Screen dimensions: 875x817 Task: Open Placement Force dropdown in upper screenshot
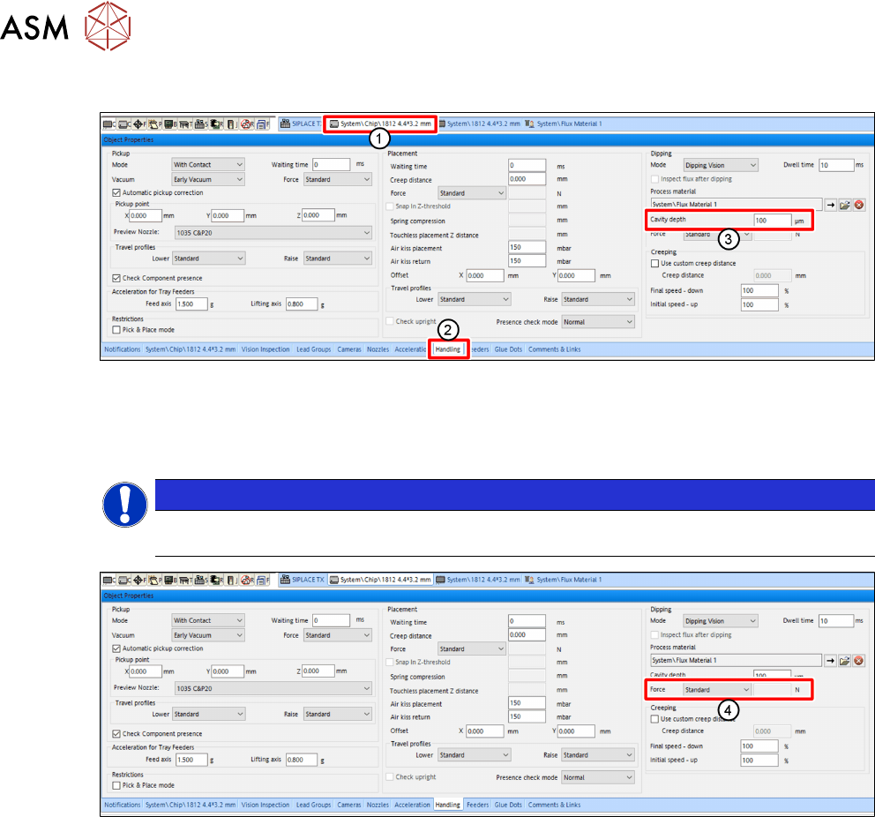pos(472,193)
